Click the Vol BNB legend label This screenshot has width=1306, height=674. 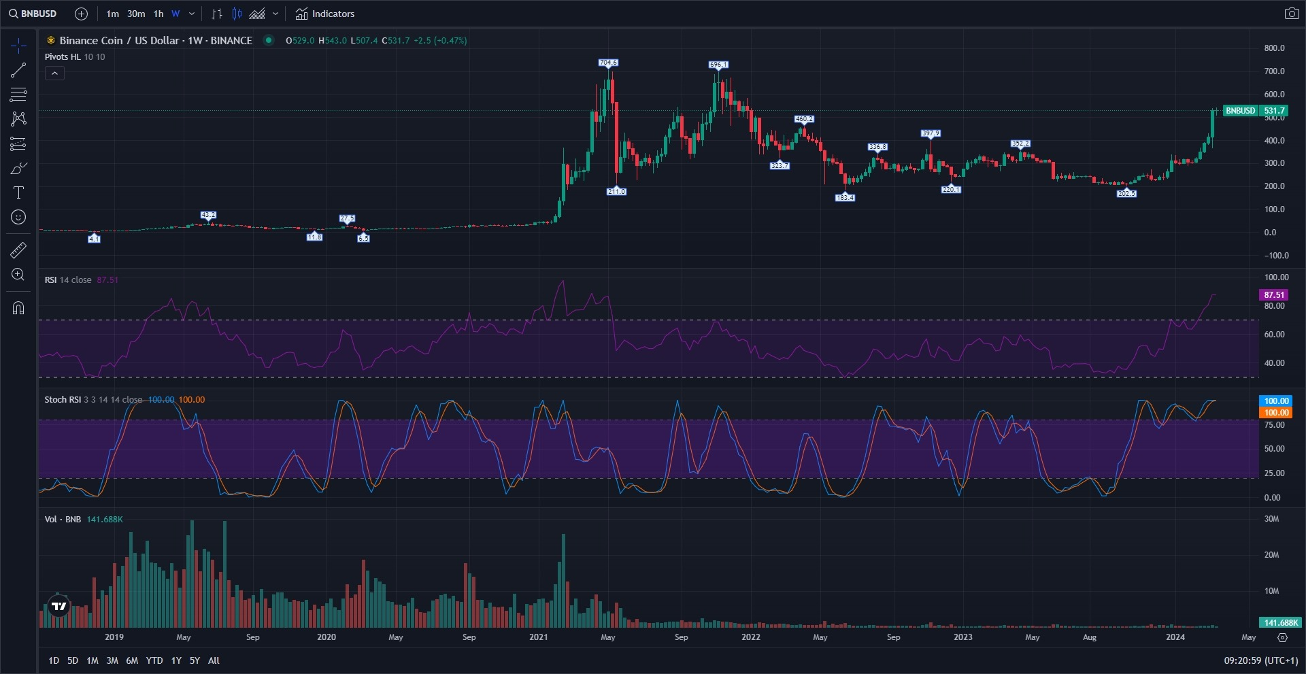click(x=63, y=520)
